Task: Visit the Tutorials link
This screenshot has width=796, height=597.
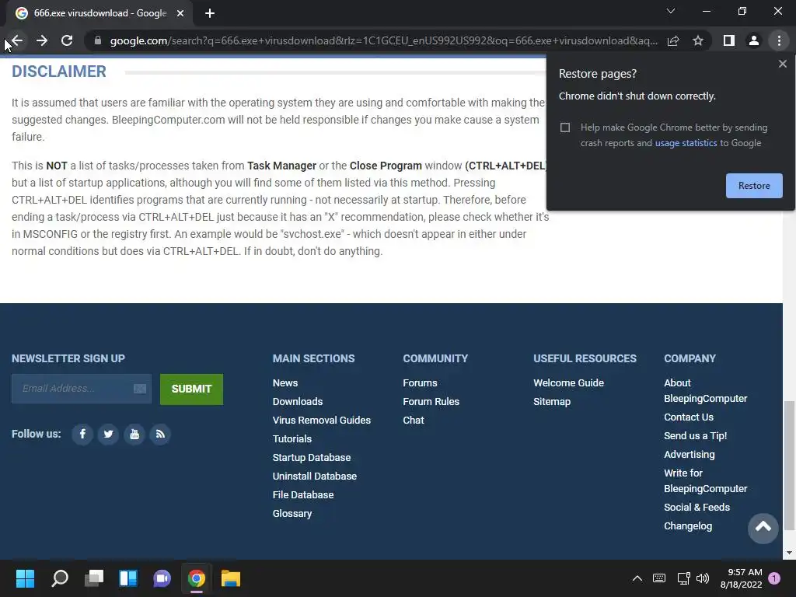Action: (x=292, y=439)
